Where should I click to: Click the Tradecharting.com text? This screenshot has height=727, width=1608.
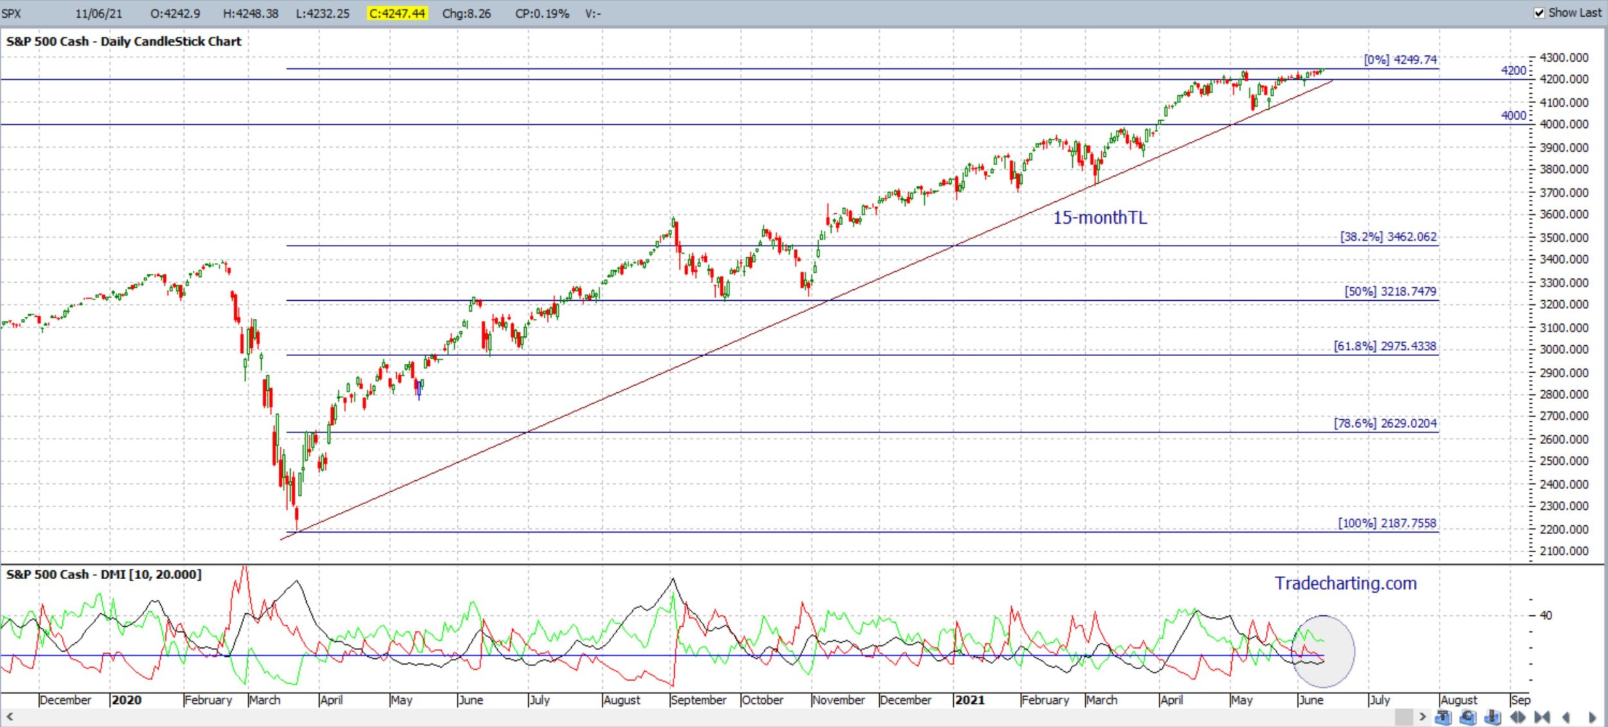coord(1346,583)
